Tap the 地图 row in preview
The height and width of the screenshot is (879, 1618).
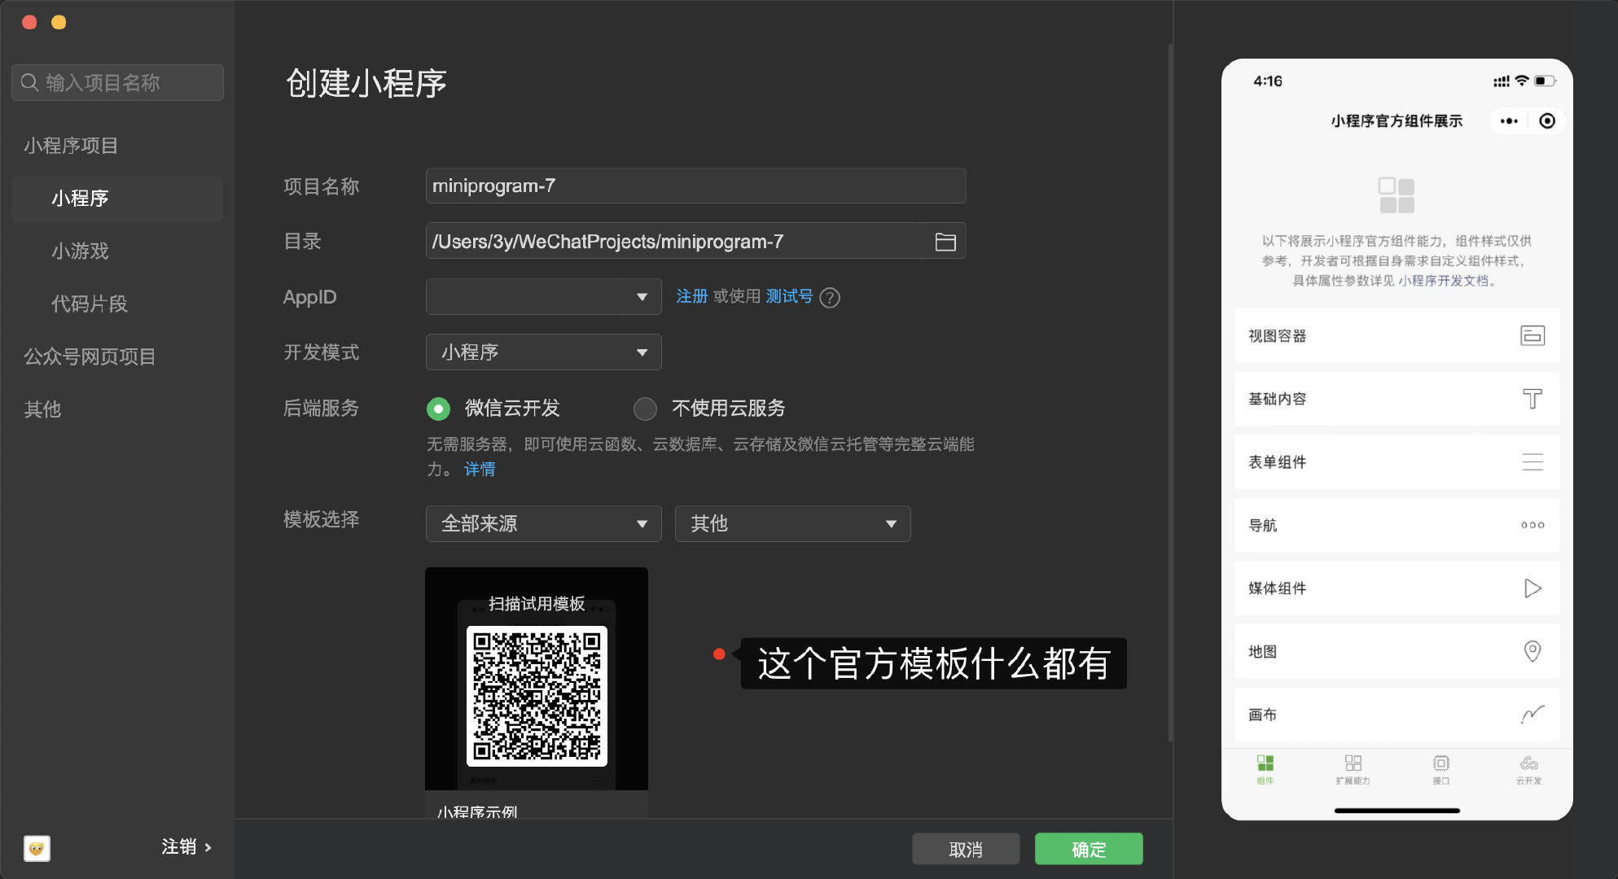tap(1397, 651)
